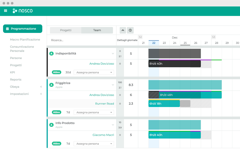This screenshot has width=240, height=149.
Task: Open the apps grid menu icon
Action: click(5, 11)
